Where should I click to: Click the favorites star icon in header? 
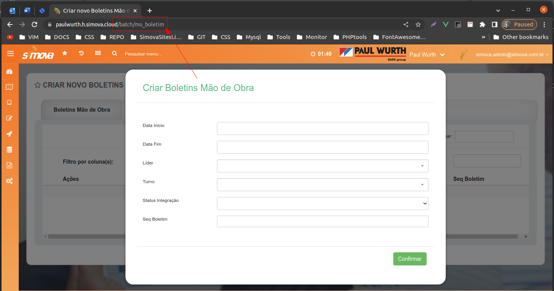65,54
